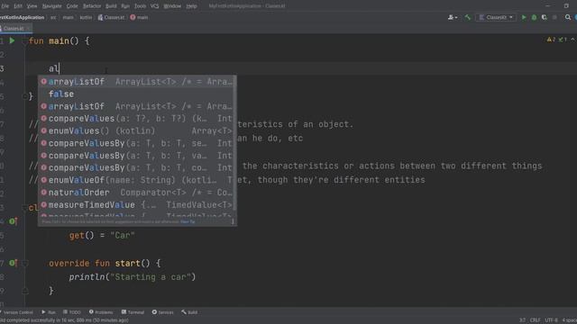Image resolution: width=577 pixels, height=324 pixels.
Task: Open the Navigate menu
Action: [52, 6]
